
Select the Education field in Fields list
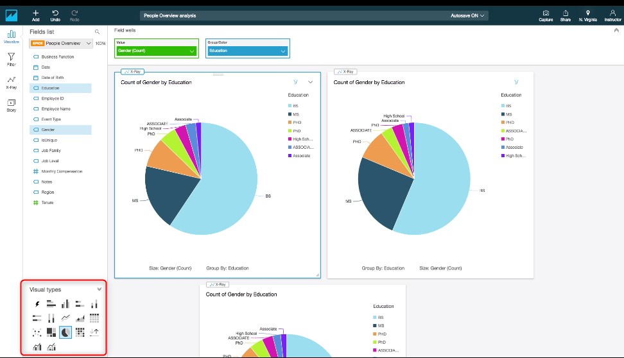[60, 88]
